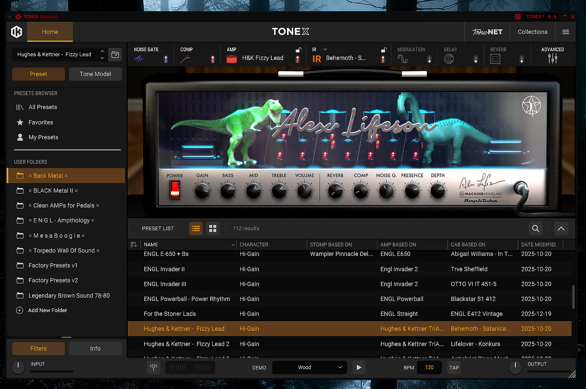Image resolution: width=586 pixels, height=389 pixels.
Task: Step to the previous preset with up arrow
Action: coord(102,51)
